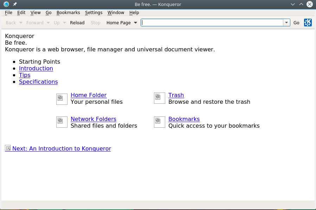Open the Edit menu
Screen dimensions: 316x210
[x=21, y=13]
